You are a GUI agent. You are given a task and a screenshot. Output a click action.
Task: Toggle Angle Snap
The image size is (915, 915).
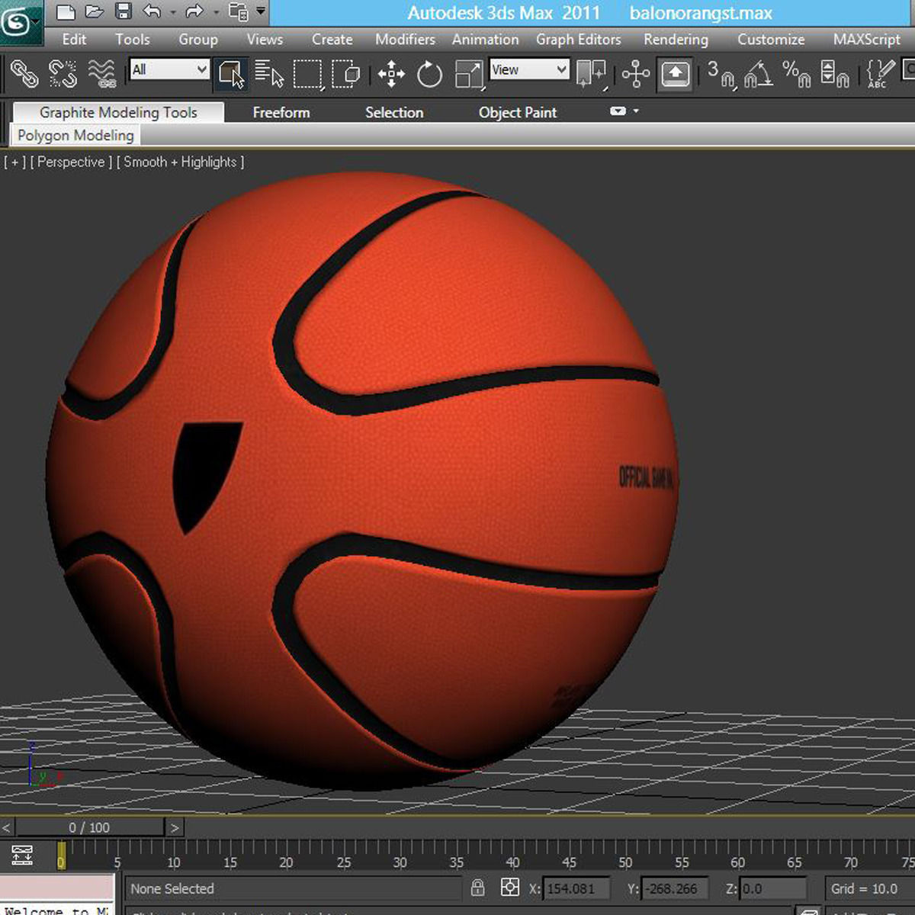click(759, 74)
